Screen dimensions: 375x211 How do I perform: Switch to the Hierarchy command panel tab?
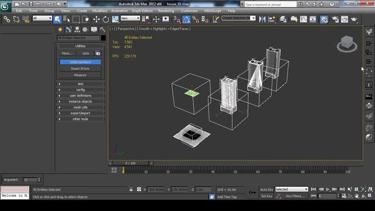[x=77, y=29]
